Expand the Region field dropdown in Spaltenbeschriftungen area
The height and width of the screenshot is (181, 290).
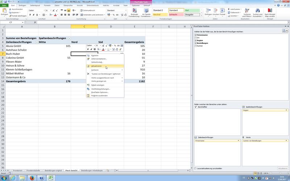(286, 110)
